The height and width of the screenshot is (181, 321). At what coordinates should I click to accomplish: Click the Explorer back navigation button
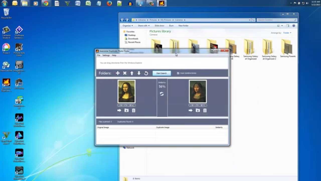[122, 20]
